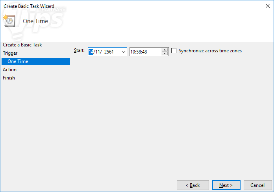Expand the Start date calendar dropdown arrow
Image resolution: width=274 pixels, height=192 pixels.
(x=123, y=52)
